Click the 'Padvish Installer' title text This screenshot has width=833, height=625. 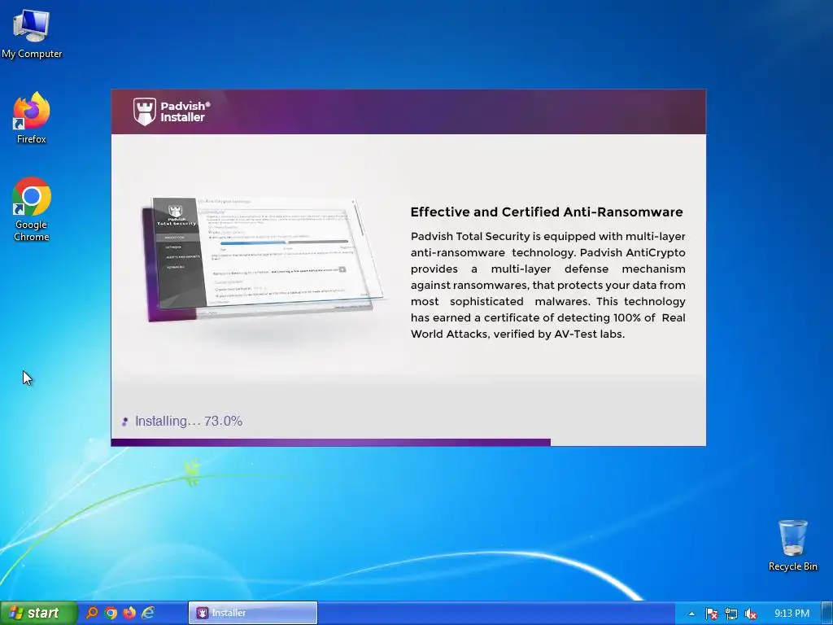pos(185,111)
